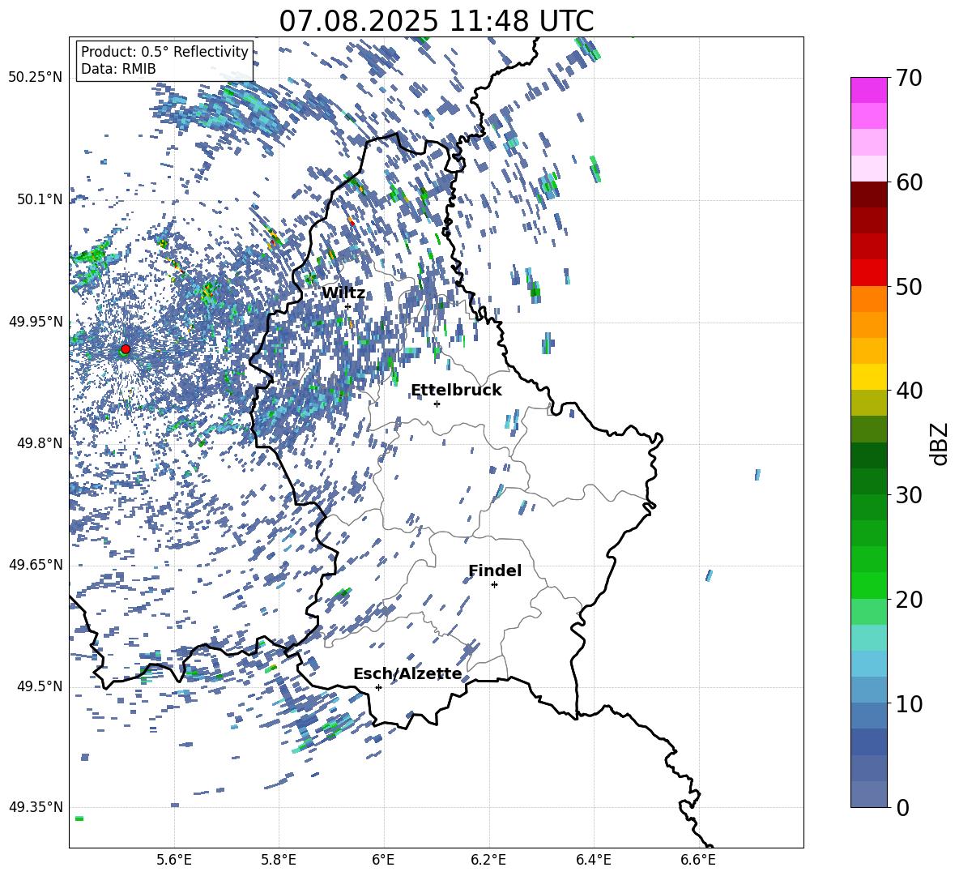Click the 49.8°N latitude label
The height and width of the screenshot is (876, 959).
[x=39, y=443]
